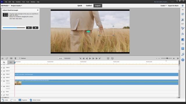Expand the Video 2 track
Image resolution: width=186 pixels, height=104 pixels.
point(2,74)
